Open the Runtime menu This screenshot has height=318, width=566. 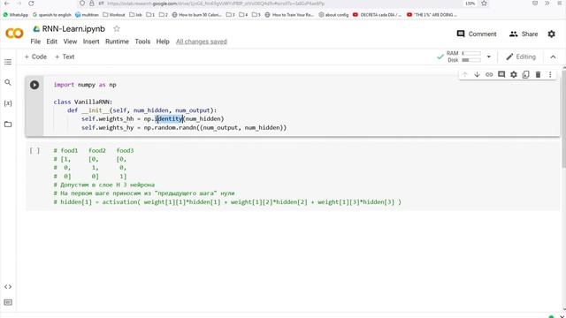tap(117, 42)
